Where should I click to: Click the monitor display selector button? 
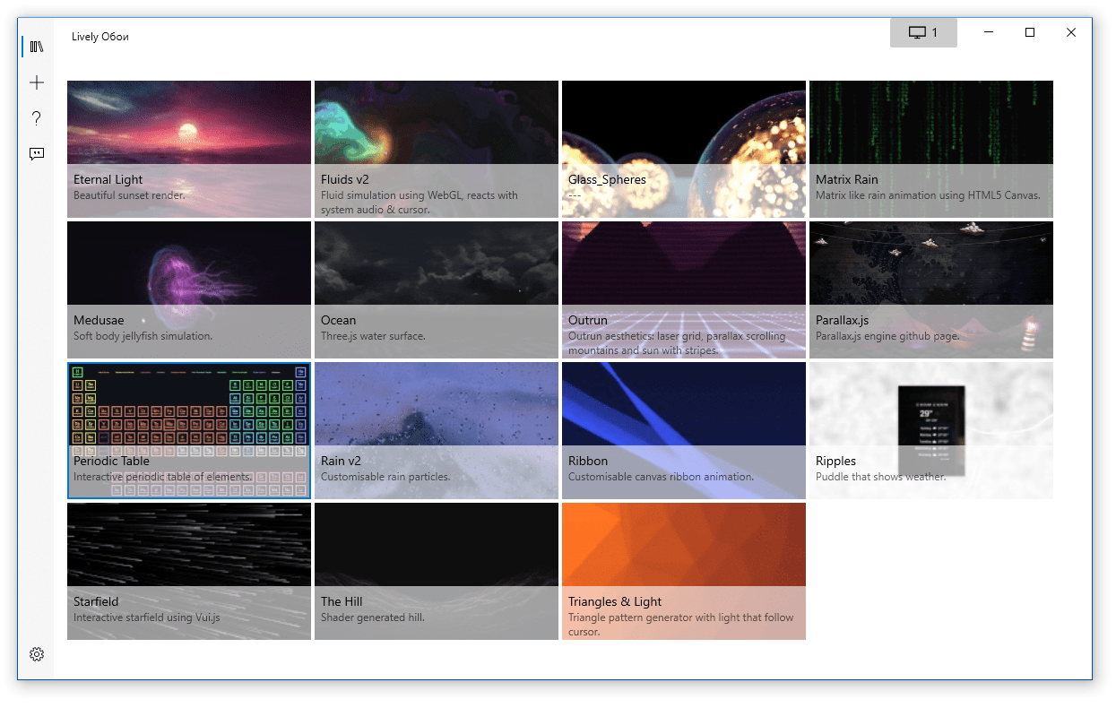coord(923,32)
